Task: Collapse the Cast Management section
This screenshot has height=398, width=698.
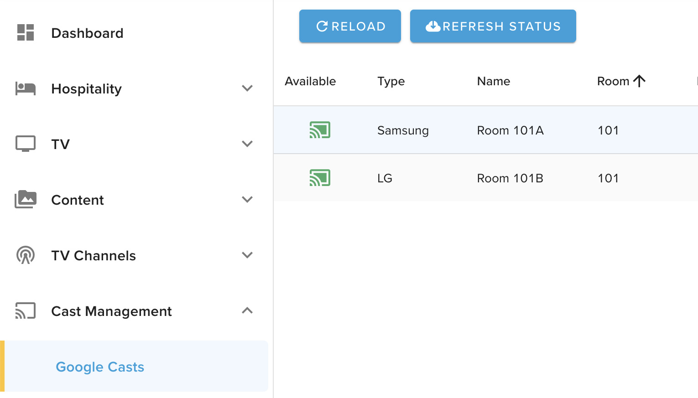Action: click(x=247, y=311)
